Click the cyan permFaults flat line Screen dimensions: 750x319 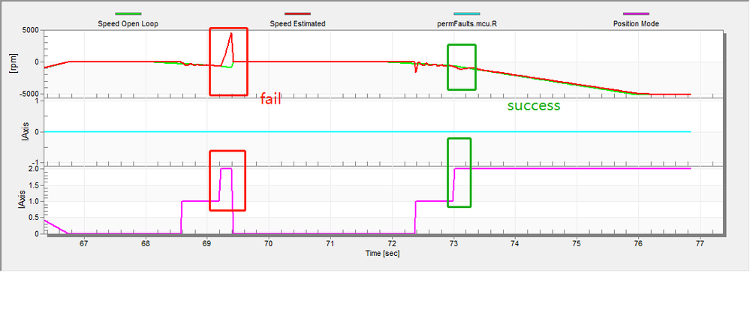pyautogui.click(x=367, y=131)
